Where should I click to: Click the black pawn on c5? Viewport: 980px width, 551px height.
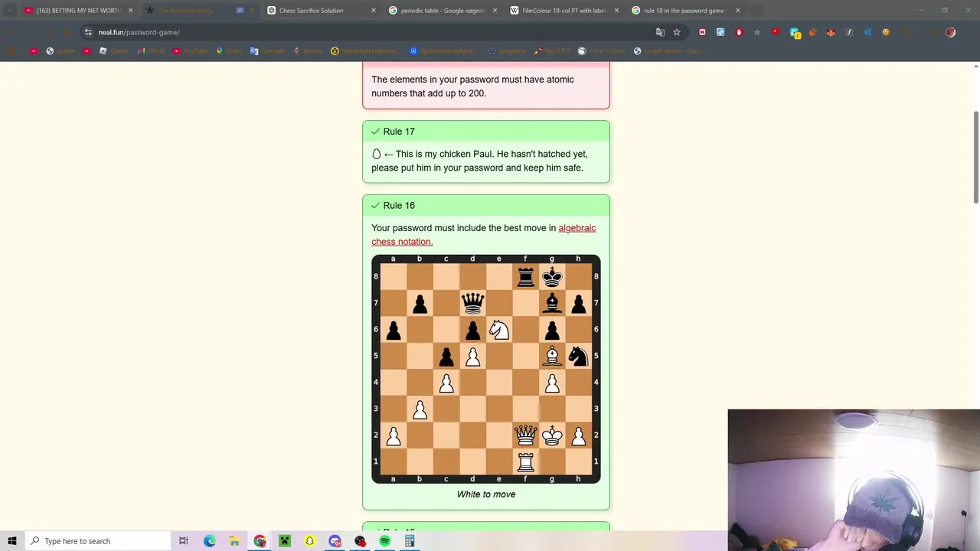pos(446,356)
